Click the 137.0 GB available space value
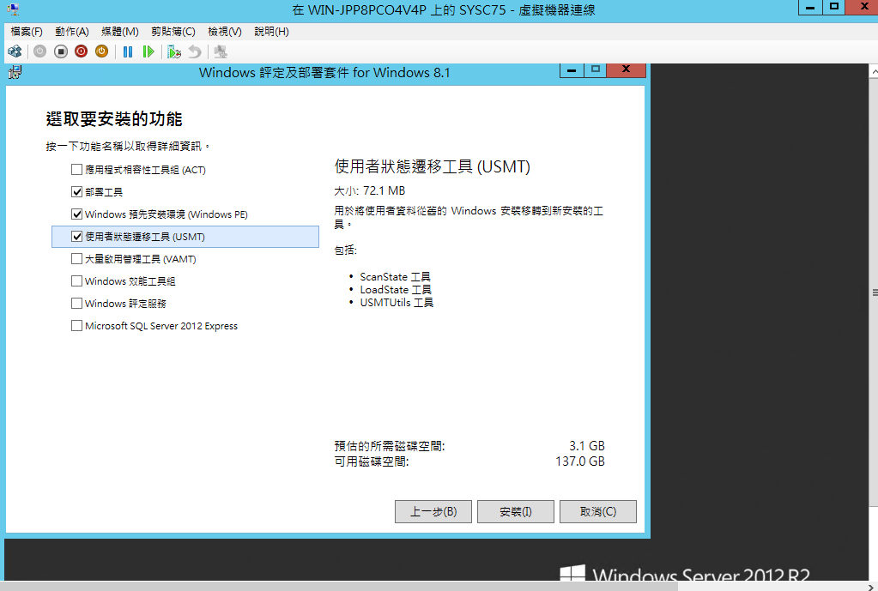Image resolution: width=878 pixels, height=591 pixels. (580, 461)
